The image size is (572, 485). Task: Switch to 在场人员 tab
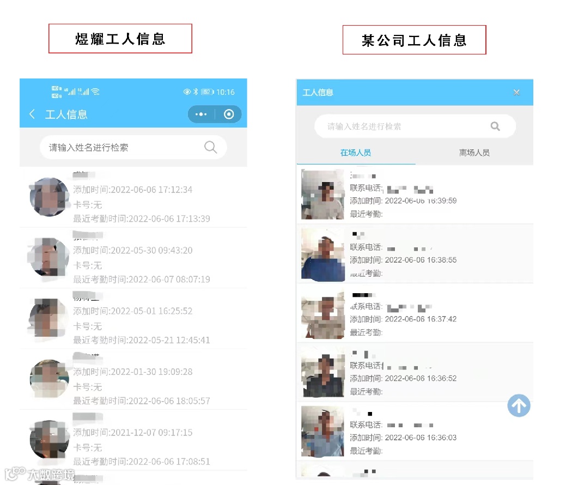(356, 153)
